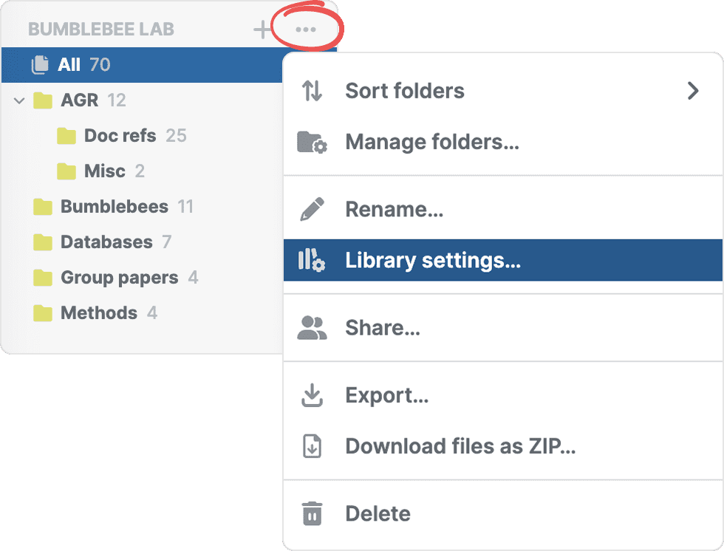The height and width of the screenshot is (551, 724).
Task: Click the plus icon to add folder
Action: [262, 30]
